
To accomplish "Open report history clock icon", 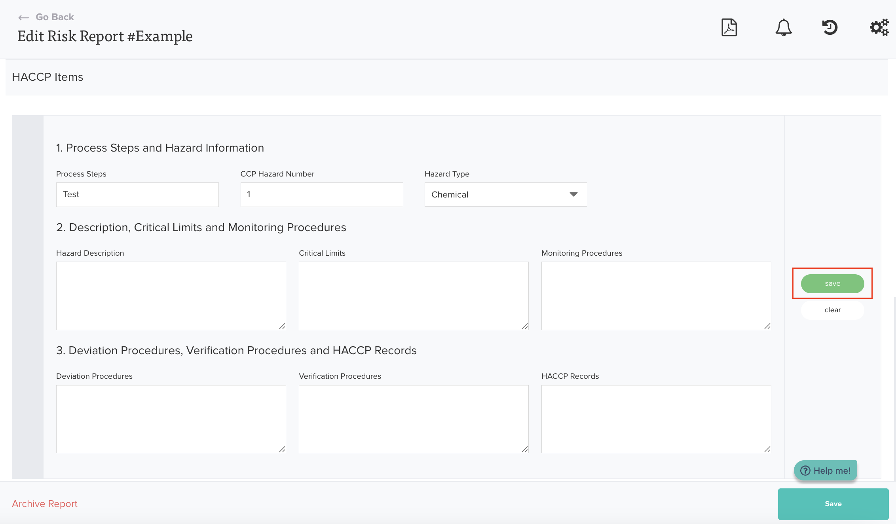I will click(830, 28).
